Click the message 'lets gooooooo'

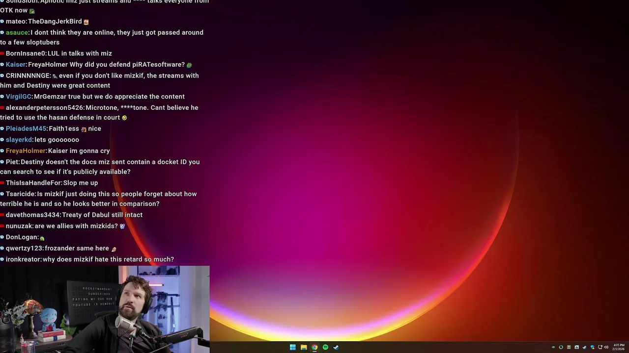(57, 140)
